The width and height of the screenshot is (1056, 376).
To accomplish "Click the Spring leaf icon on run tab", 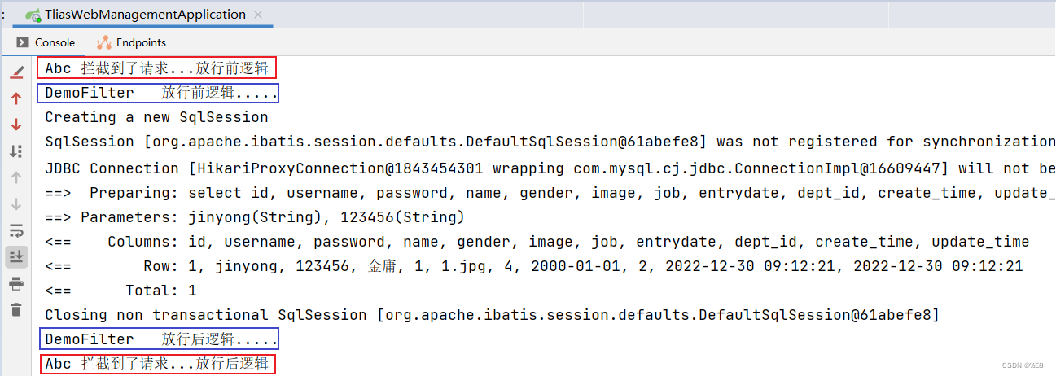I will [33, 15].
